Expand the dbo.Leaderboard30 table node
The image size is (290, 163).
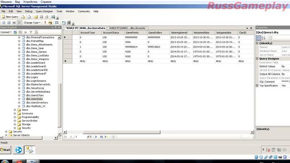tap(19, 70)
